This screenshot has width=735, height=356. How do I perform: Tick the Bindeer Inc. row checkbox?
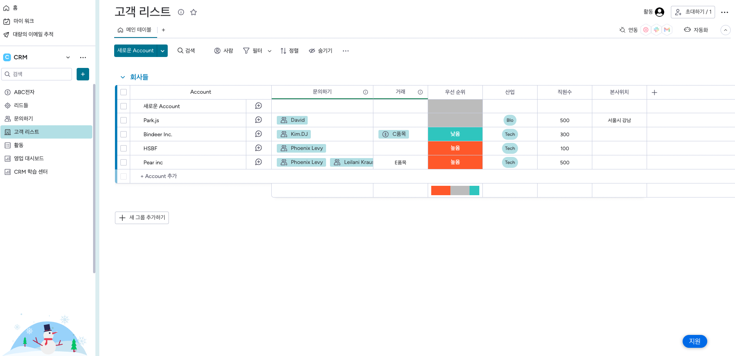click(x=124, y=134)
